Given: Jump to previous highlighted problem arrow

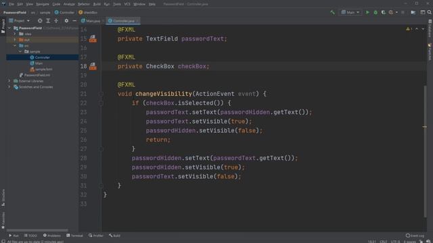Looking at the screenshot, I should click(417, 28).
